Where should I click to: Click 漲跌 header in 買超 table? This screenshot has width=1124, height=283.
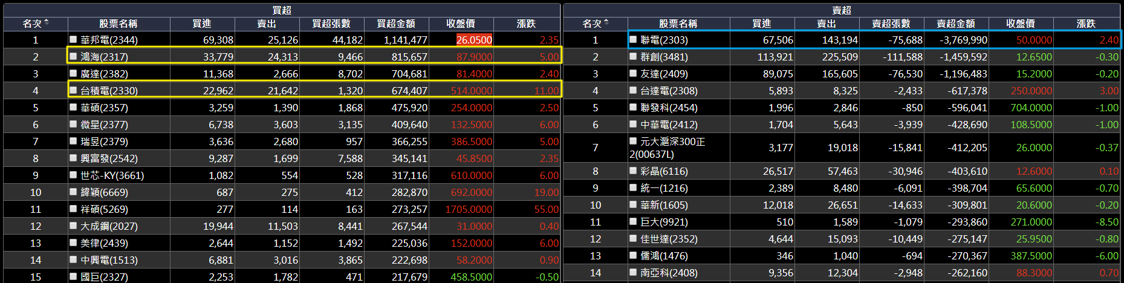[x=526, y=24]
